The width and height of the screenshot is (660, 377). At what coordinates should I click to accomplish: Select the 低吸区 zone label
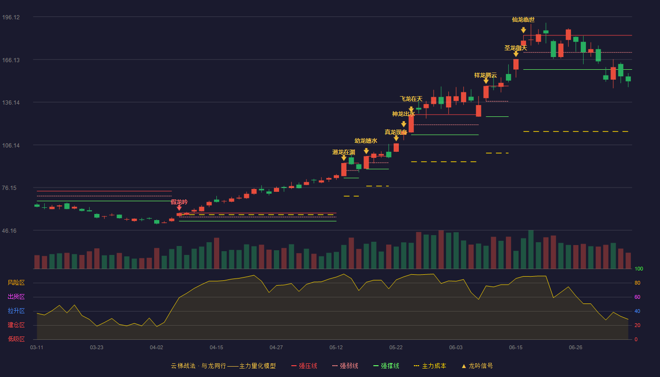pyautogui.click(x=16, y=339)
